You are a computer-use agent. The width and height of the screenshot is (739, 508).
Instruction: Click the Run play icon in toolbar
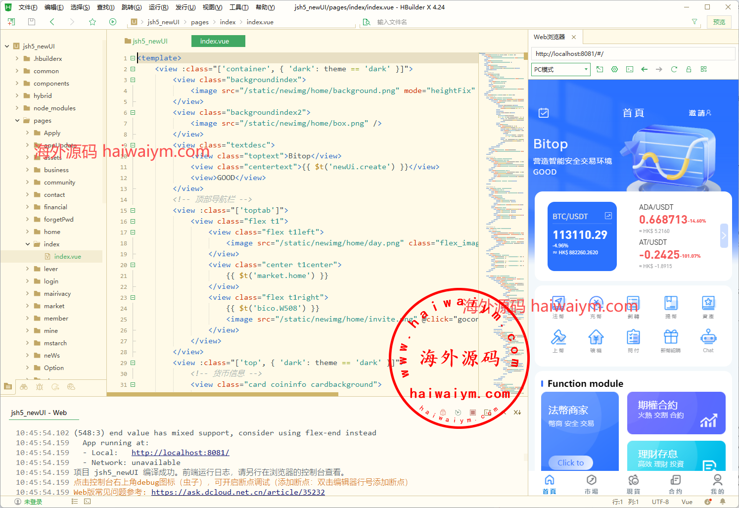(x=113, y=22)
